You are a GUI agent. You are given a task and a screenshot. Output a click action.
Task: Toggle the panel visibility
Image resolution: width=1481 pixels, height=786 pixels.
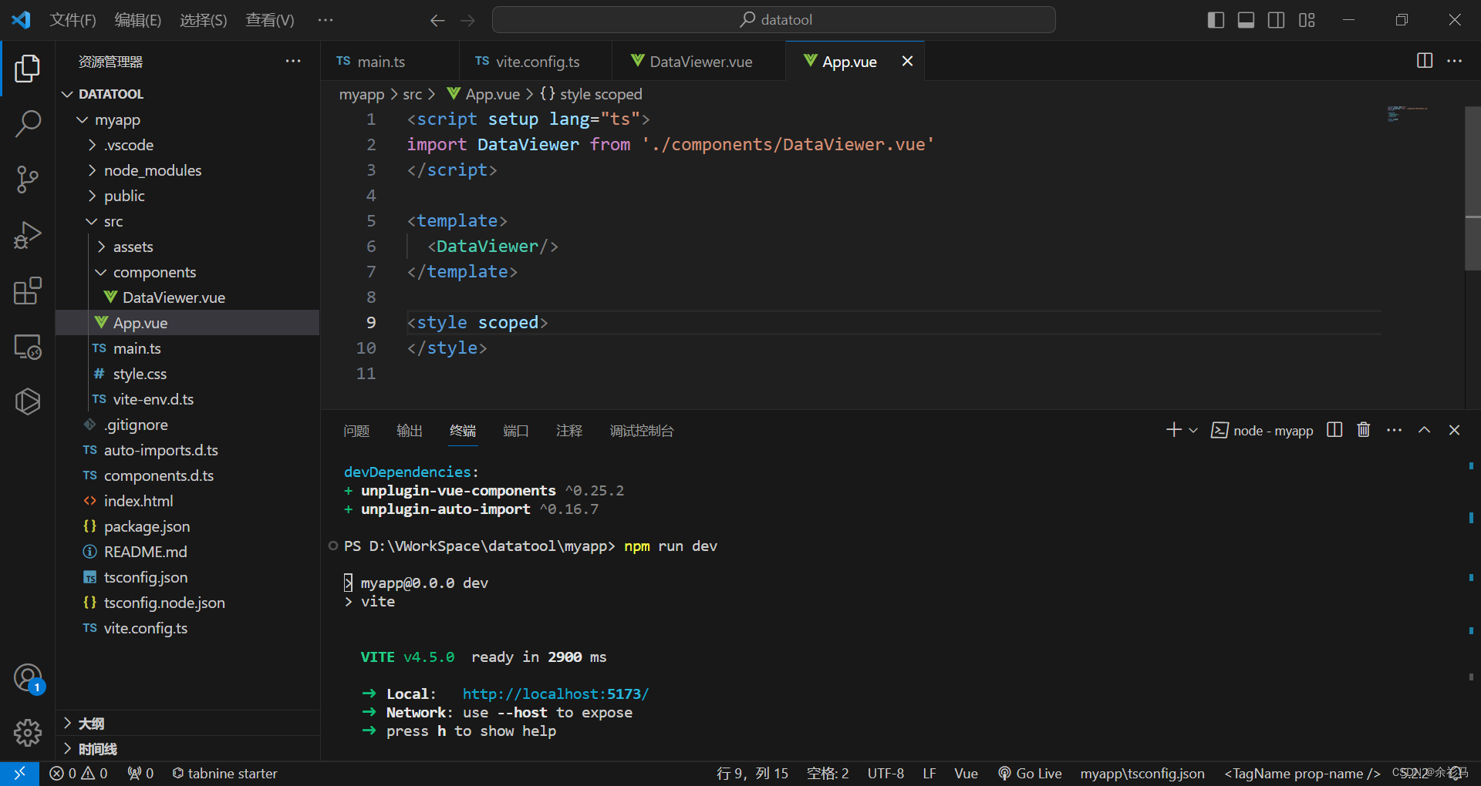pyautogui.click(x=1245, y=19)
